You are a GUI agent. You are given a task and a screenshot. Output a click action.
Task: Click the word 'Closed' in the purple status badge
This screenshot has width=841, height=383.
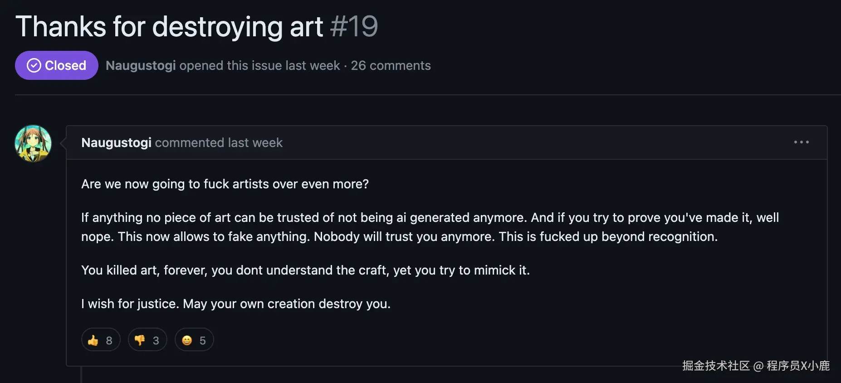(65, 65)
